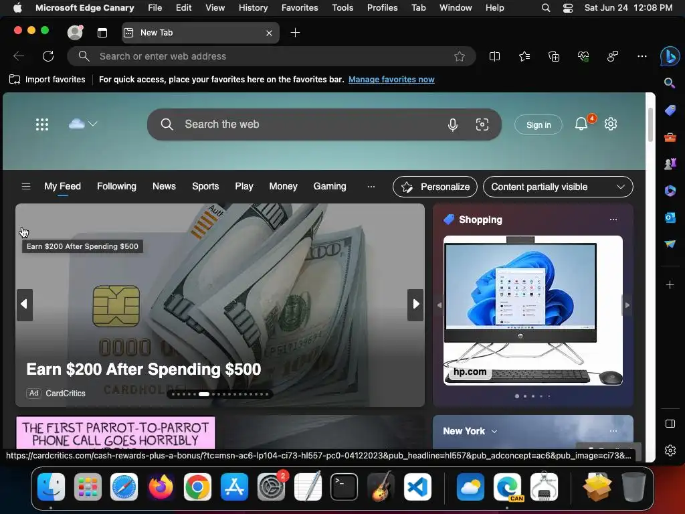Open a new tab with plus button
This screenshot has height=514, width=685.
tap(295, 33)
